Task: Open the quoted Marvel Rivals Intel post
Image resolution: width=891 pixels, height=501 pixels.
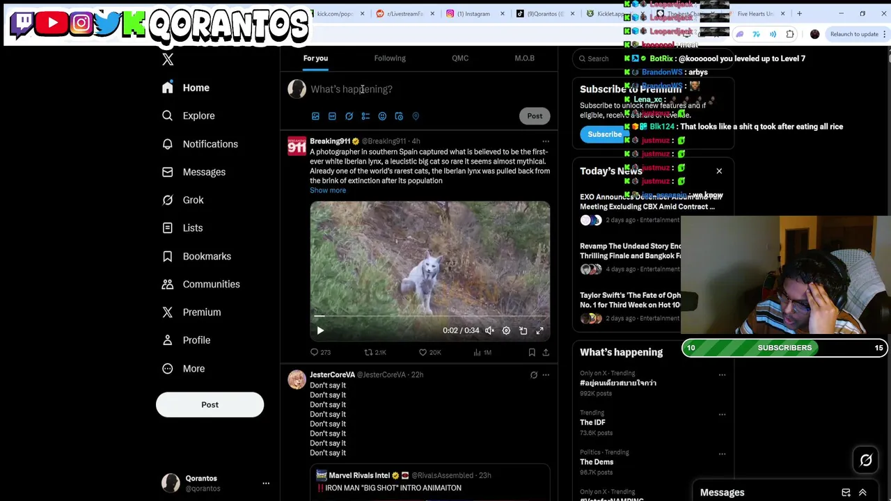Action: [x=429, y=483]
